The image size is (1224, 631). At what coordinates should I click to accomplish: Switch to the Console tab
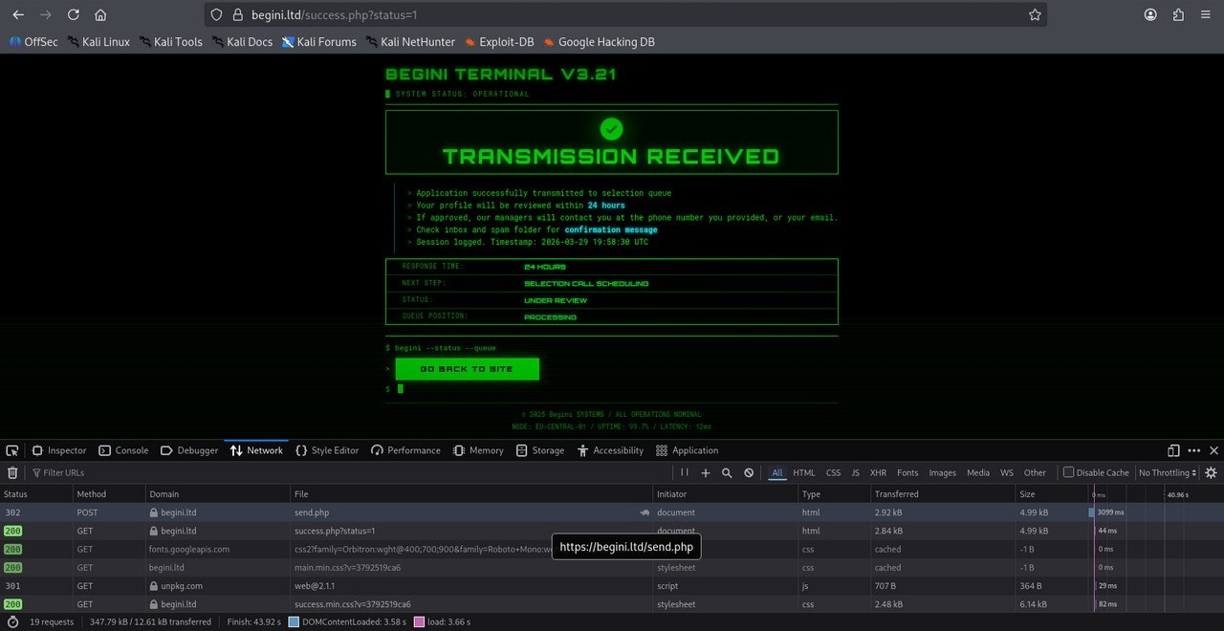click(123, 450)
